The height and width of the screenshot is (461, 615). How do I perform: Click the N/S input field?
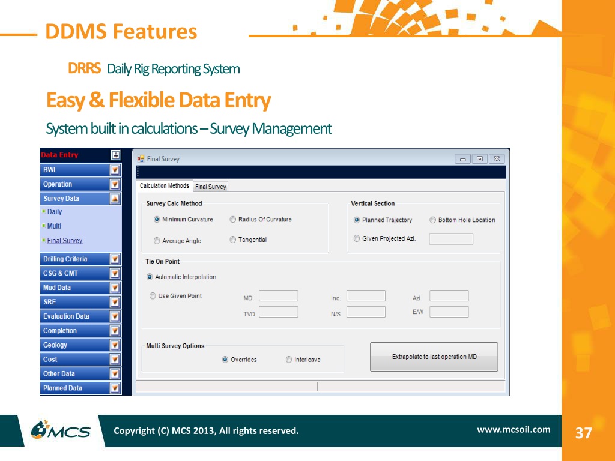[x=366, y=312]
